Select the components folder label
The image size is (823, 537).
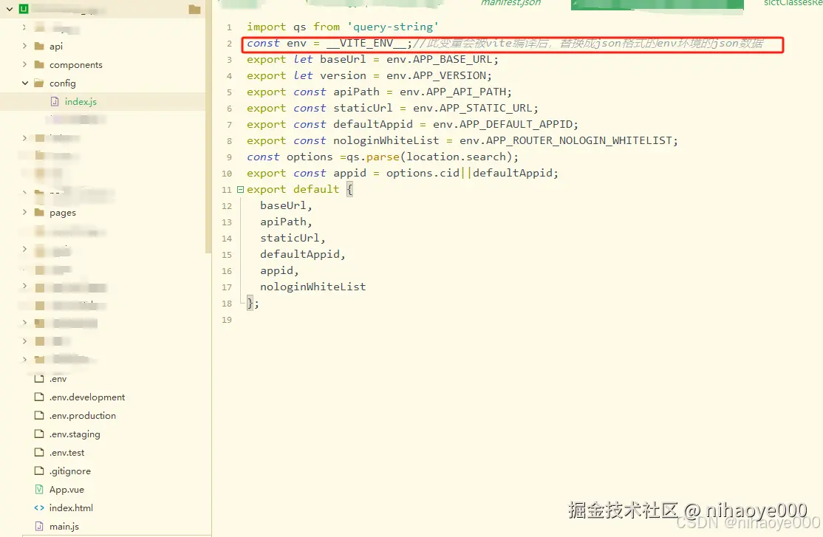75,65
